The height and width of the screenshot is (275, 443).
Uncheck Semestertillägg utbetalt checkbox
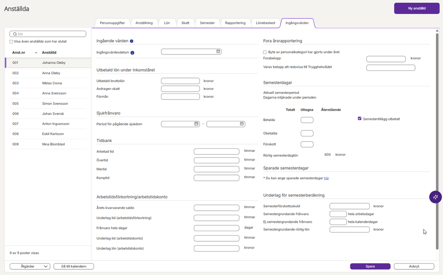point(360,119)
